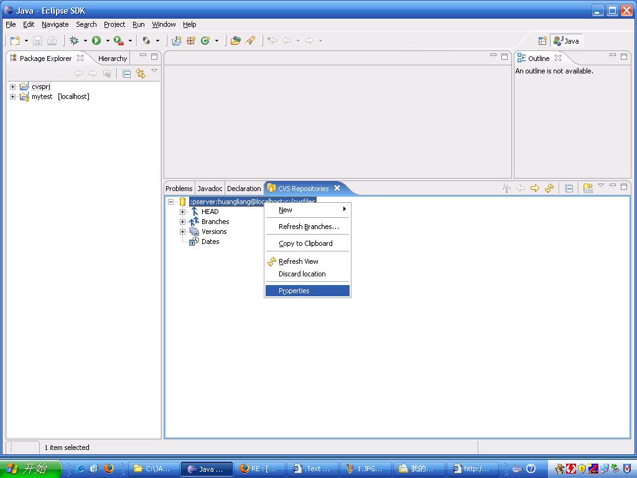Expand the Branches node
The height and width of the screenshot is (478, 637).
182,222
